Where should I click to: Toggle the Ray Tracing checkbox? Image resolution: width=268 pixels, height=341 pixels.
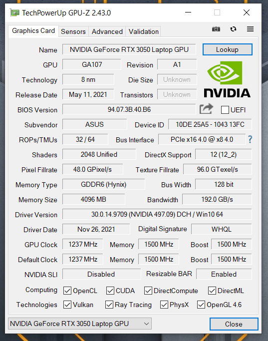coord(109,305)
